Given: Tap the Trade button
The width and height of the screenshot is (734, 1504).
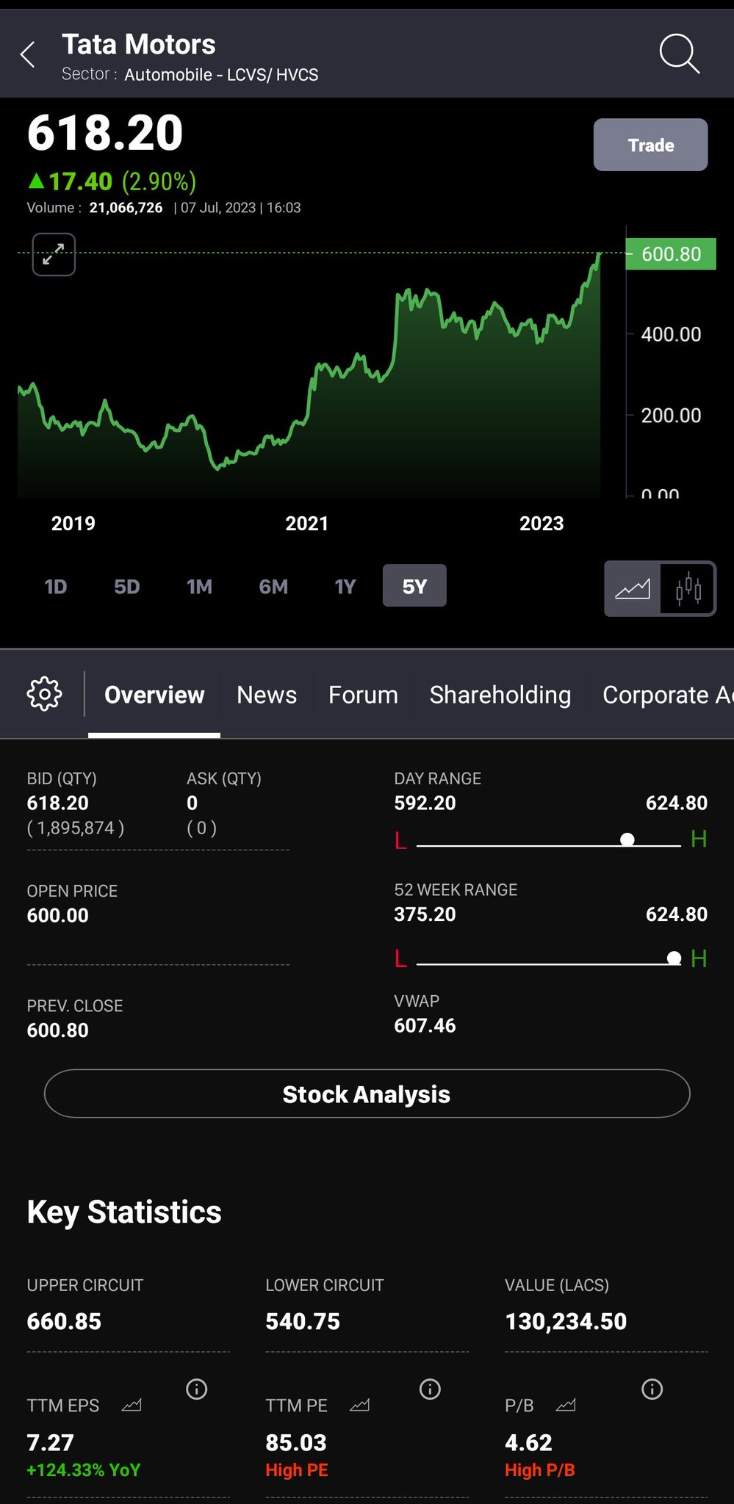Looking at the screenshot, I should click(x=650, y=145).
